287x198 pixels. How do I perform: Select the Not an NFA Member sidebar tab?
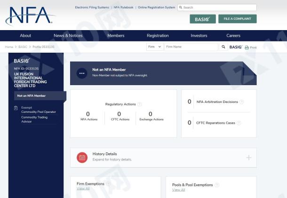coord(40,95)
